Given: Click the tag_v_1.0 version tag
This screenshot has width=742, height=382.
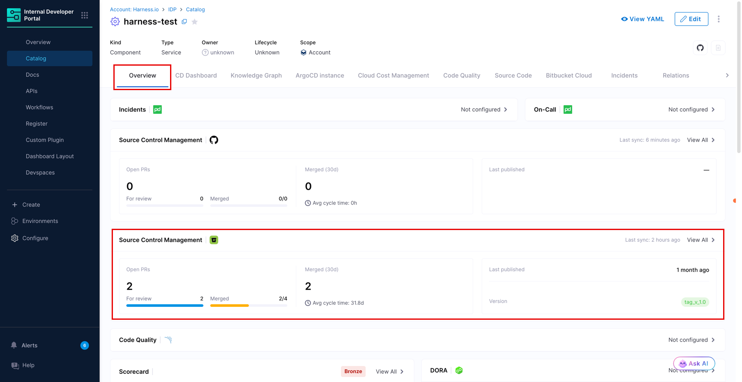Looking at the screenshot, I should 695,302.
